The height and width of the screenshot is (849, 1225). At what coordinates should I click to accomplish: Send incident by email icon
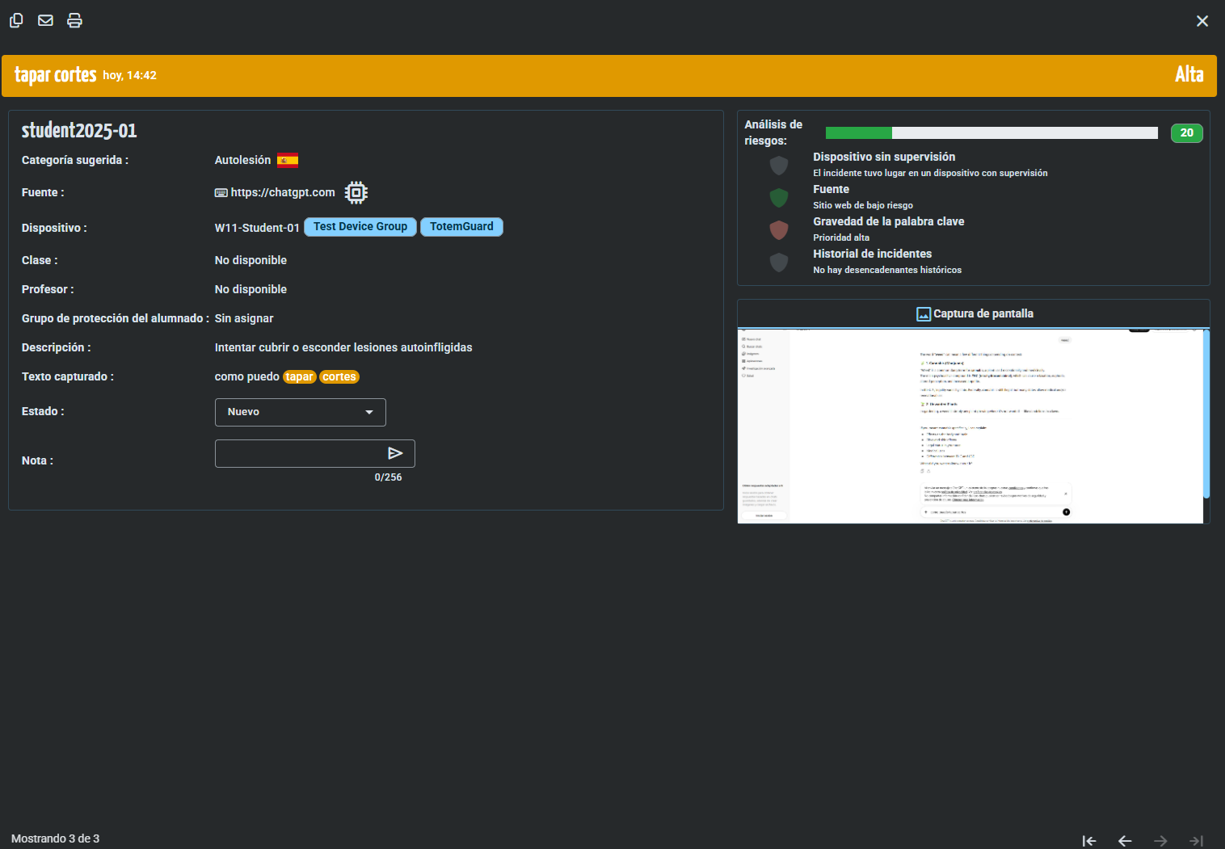point(46,20)
